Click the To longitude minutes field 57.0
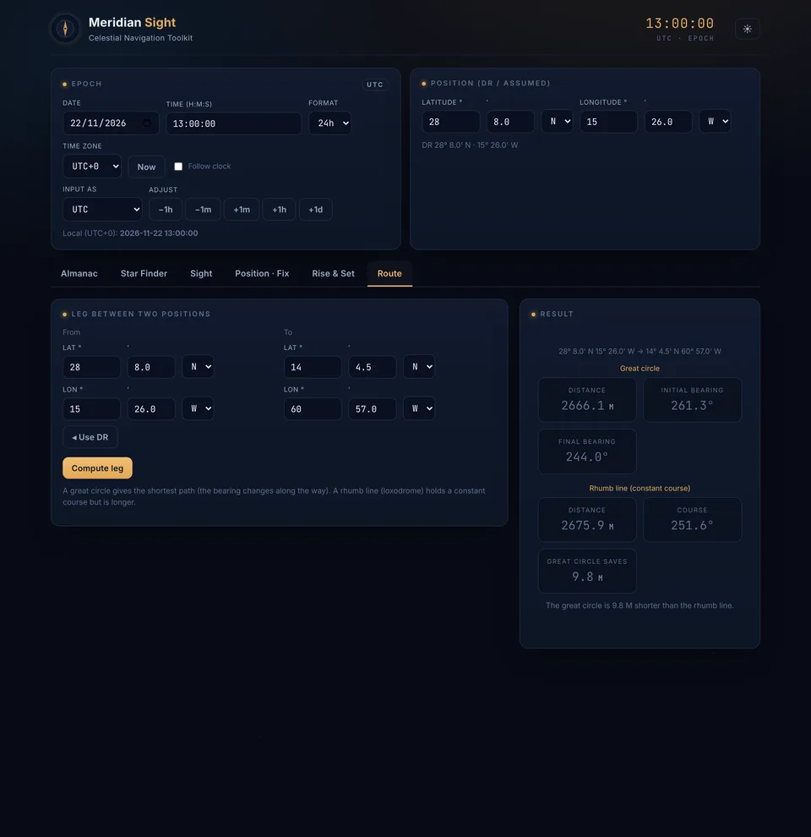This screenshot has width=811, height=837. (373, 409)
